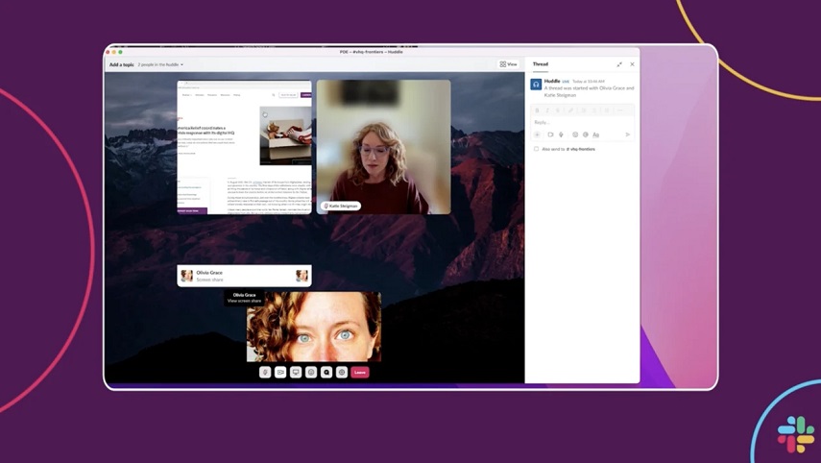Open the huddle thread chat icon
Viewport: 821px width, 463px height.
click(x=326, y=373)
